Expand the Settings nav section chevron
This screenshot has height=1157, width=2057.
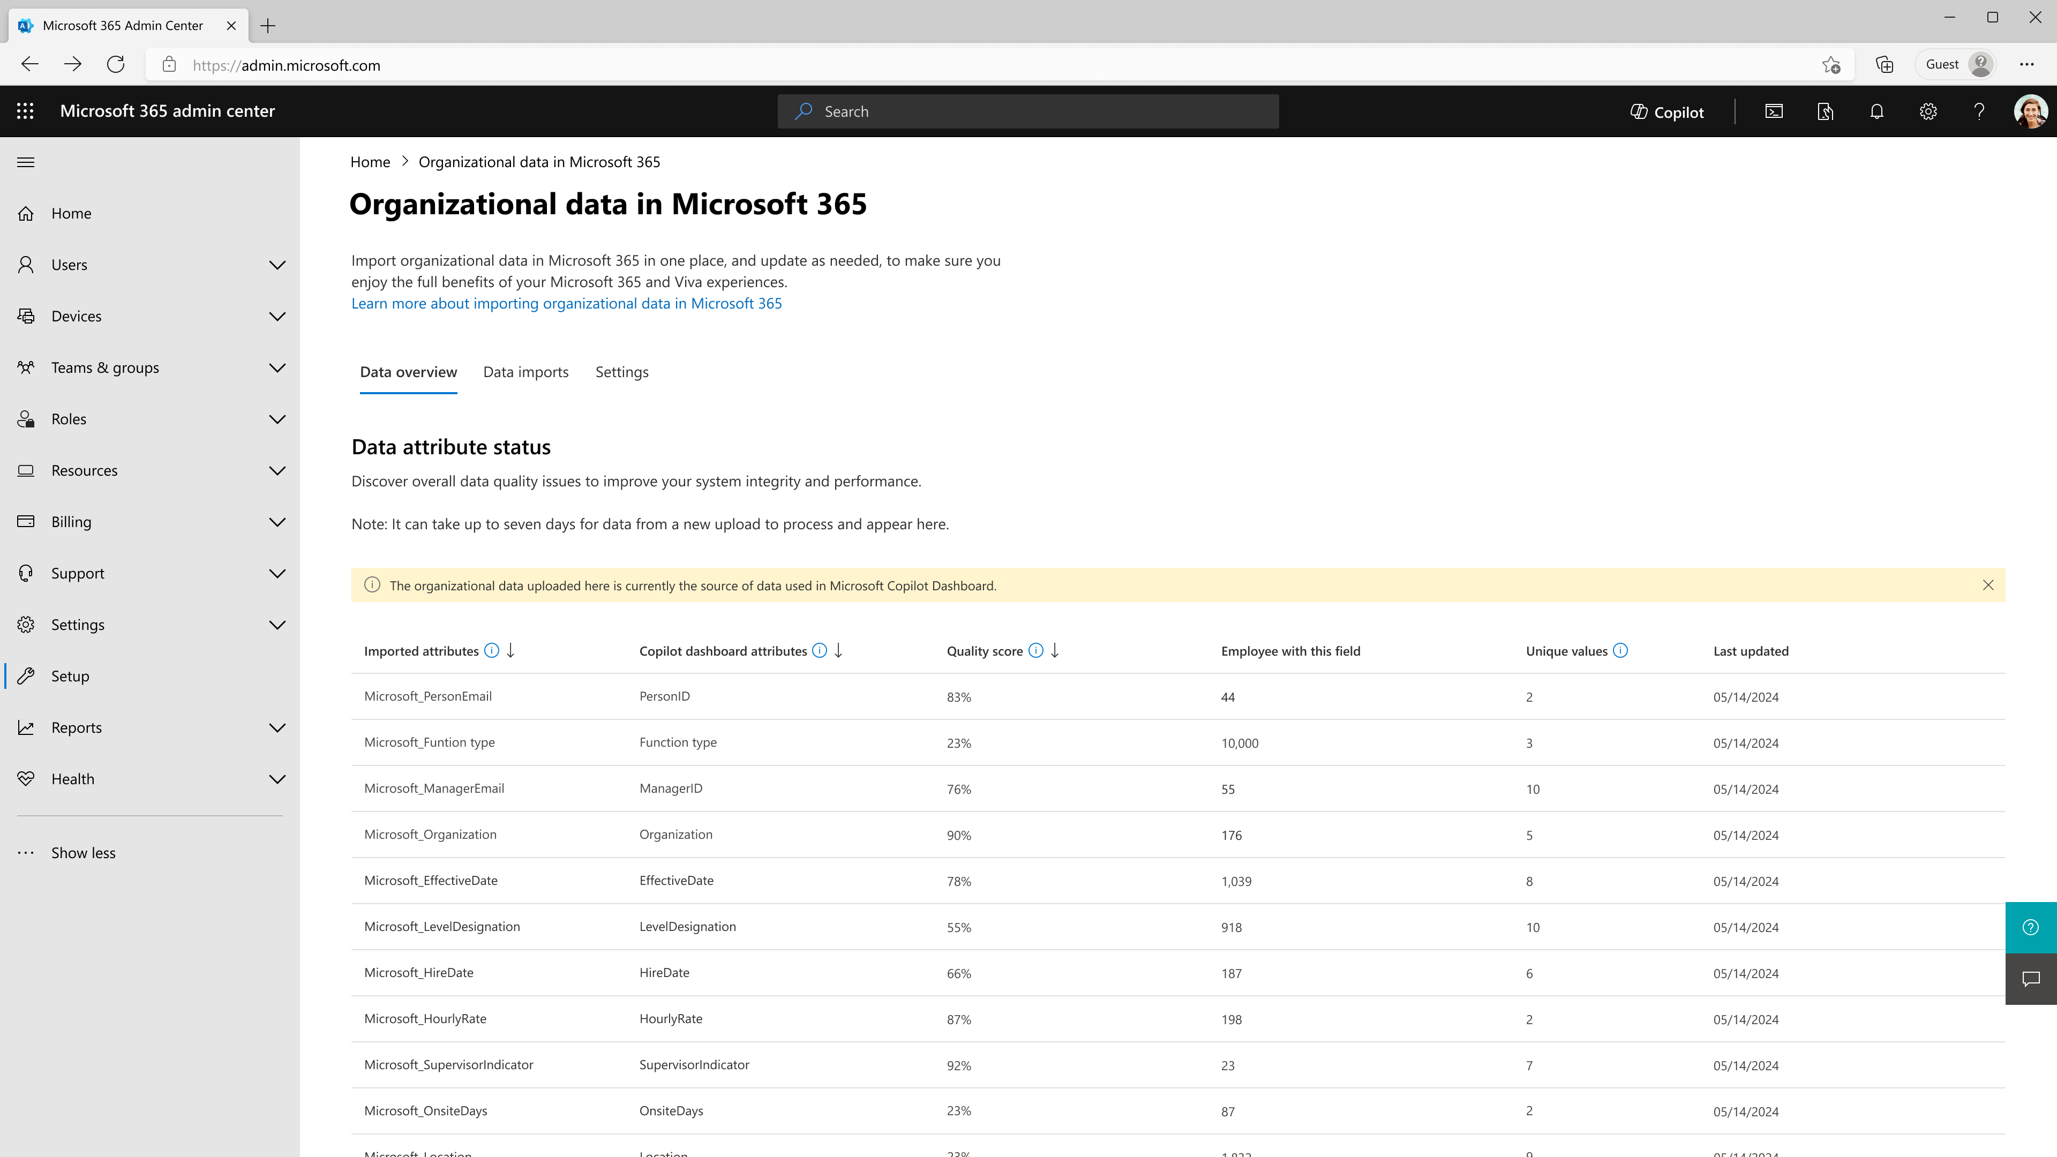[277, 625]
